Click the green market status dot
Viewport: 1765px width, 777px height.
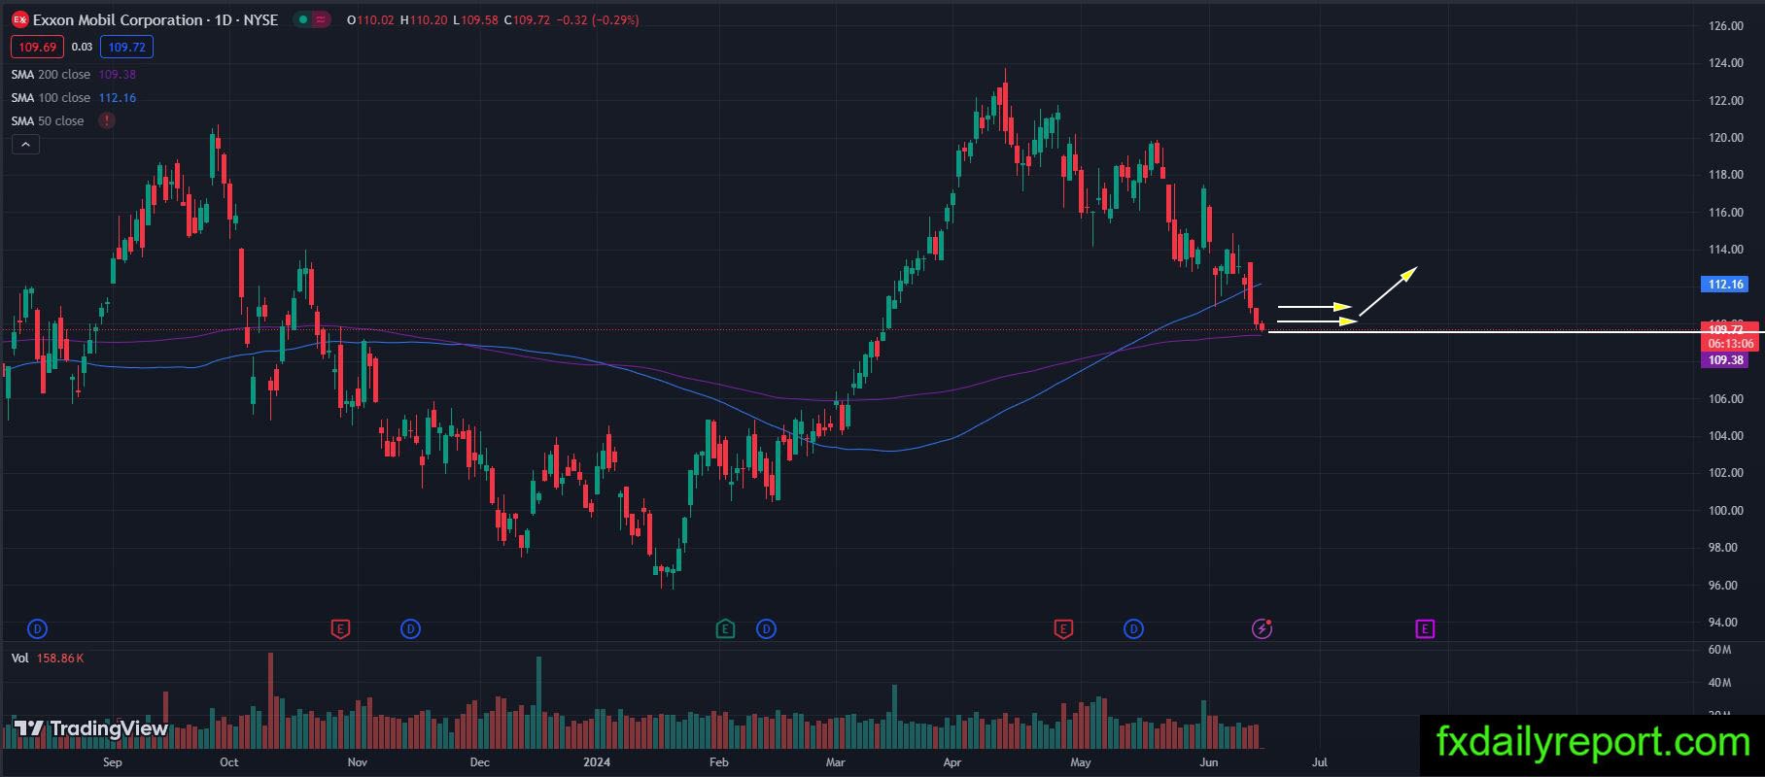pyautogui.click(x=303, y=19)
